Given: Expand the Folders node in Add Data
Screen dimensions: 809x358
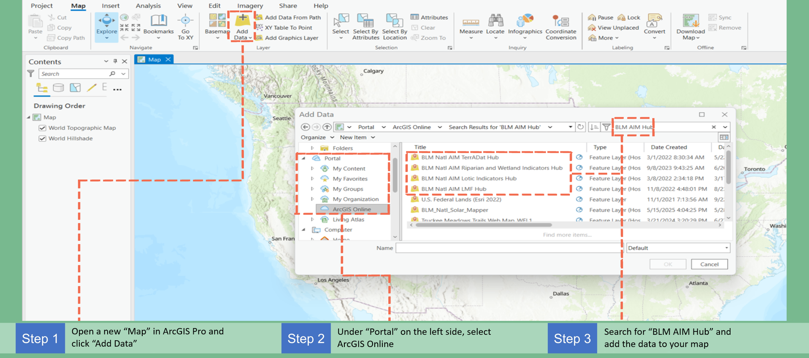Looking at the screenshot, I should coord(312,148).
